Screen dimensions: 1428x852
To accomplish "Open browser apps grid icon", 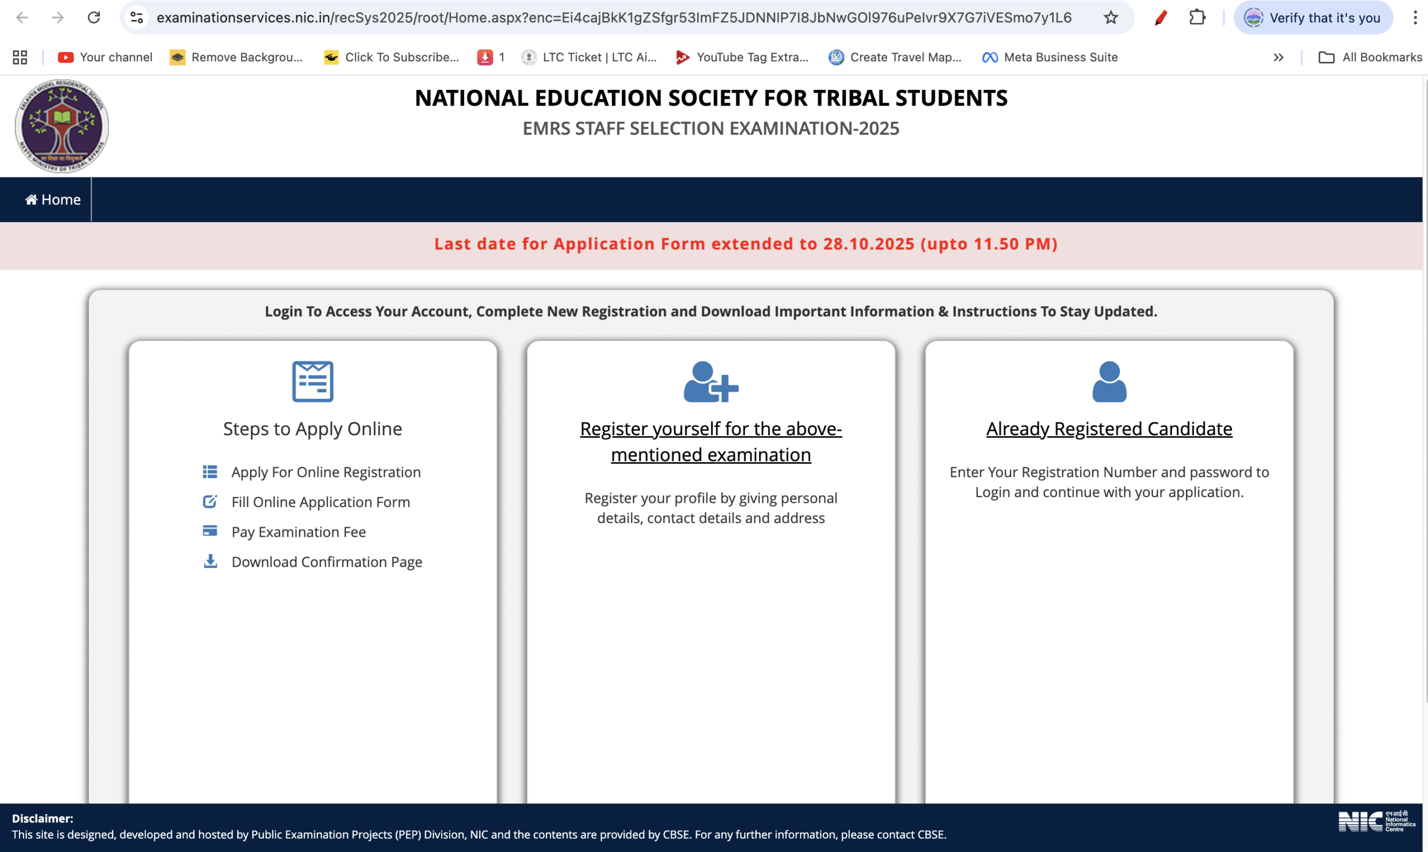I will (20, 57).
